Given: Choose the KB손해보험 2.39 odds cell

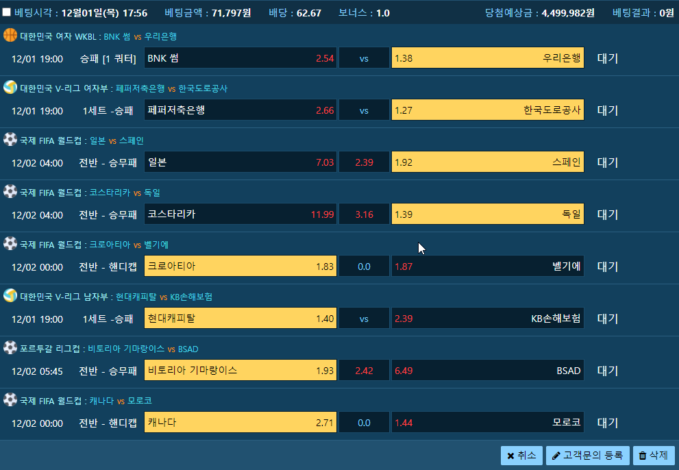Looking at the screenshot, I should [488, 319].
